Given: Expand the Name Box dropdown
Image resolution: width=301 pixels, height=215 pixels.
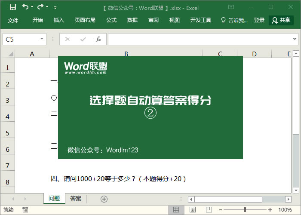Looking at the screenshot, I should [42, 39].
